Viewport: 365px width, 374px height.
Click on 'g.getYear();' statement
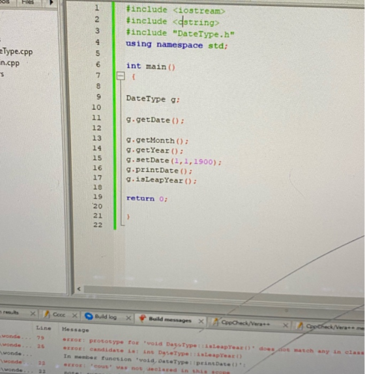155,151
